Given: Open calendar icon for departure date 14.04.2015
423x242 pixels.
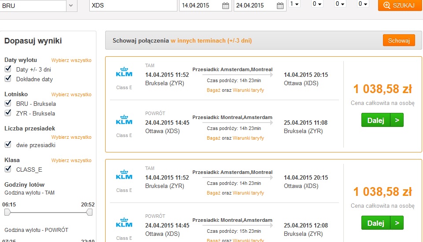Looking at the screenshot, I should click(225, 6).
